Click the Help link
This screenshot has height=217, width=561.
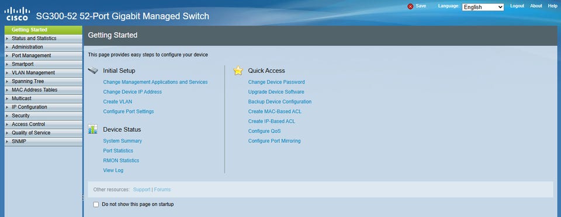click(553, 6)
